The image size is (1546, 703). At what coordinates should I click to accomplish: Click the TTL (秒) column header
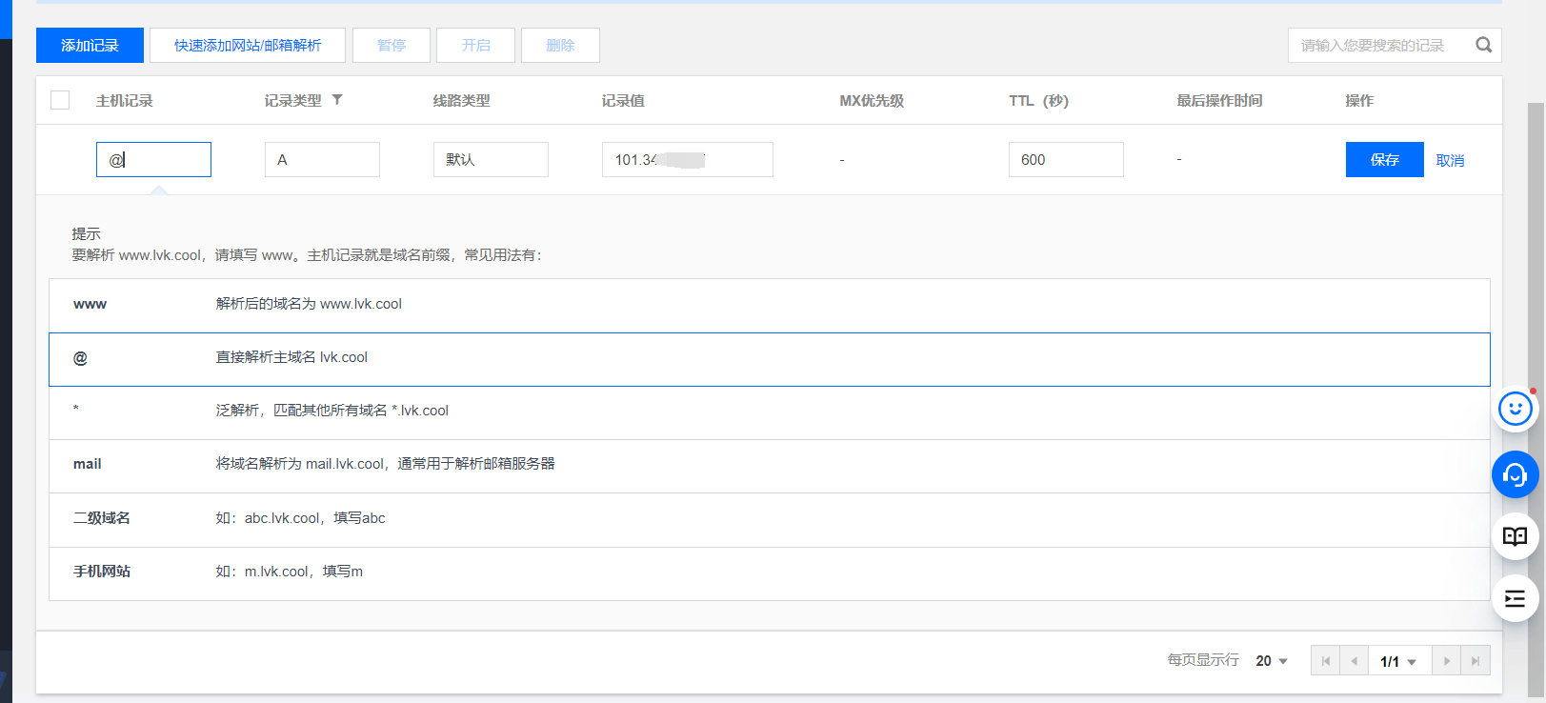click(x=1038, y=100)
